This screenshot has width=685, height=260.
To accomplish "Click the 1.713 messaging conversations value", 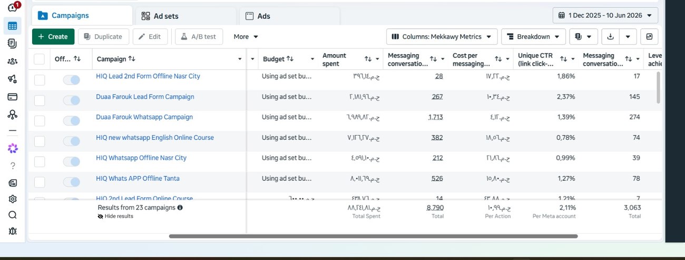I will tap(436, 117).
